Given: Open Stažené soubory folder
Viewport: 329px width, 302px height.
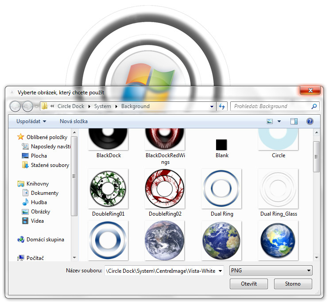Looking at the screenshot, I should [46, 165].
